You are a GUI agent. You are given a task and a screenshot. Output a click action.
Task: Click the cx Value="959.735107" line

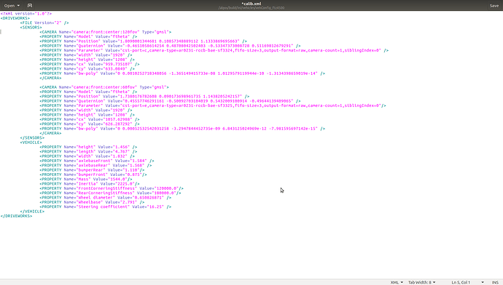(x=90, y=64)
